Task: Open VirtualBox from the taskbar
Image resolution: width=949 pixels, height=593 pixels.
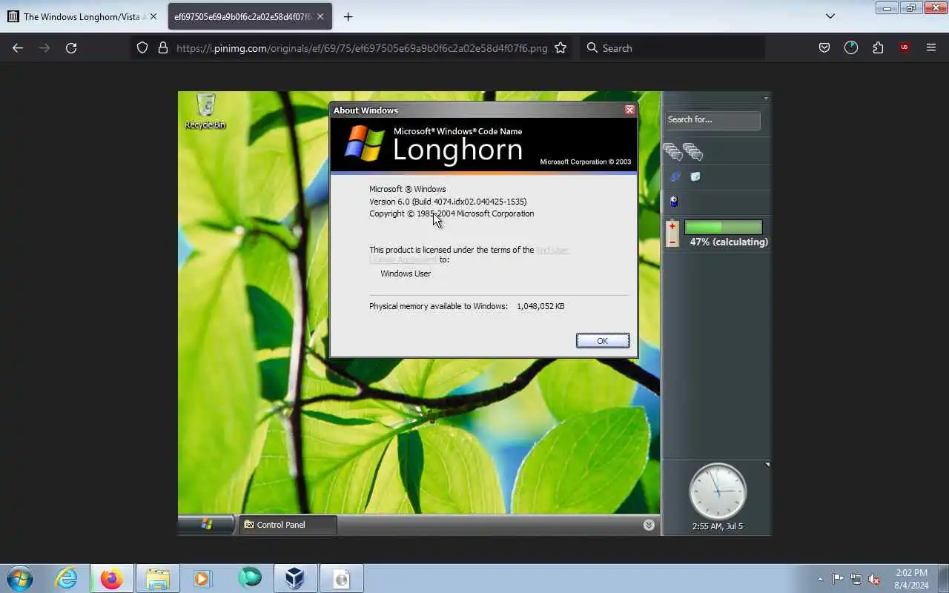Action: click(x=295, y=578)
